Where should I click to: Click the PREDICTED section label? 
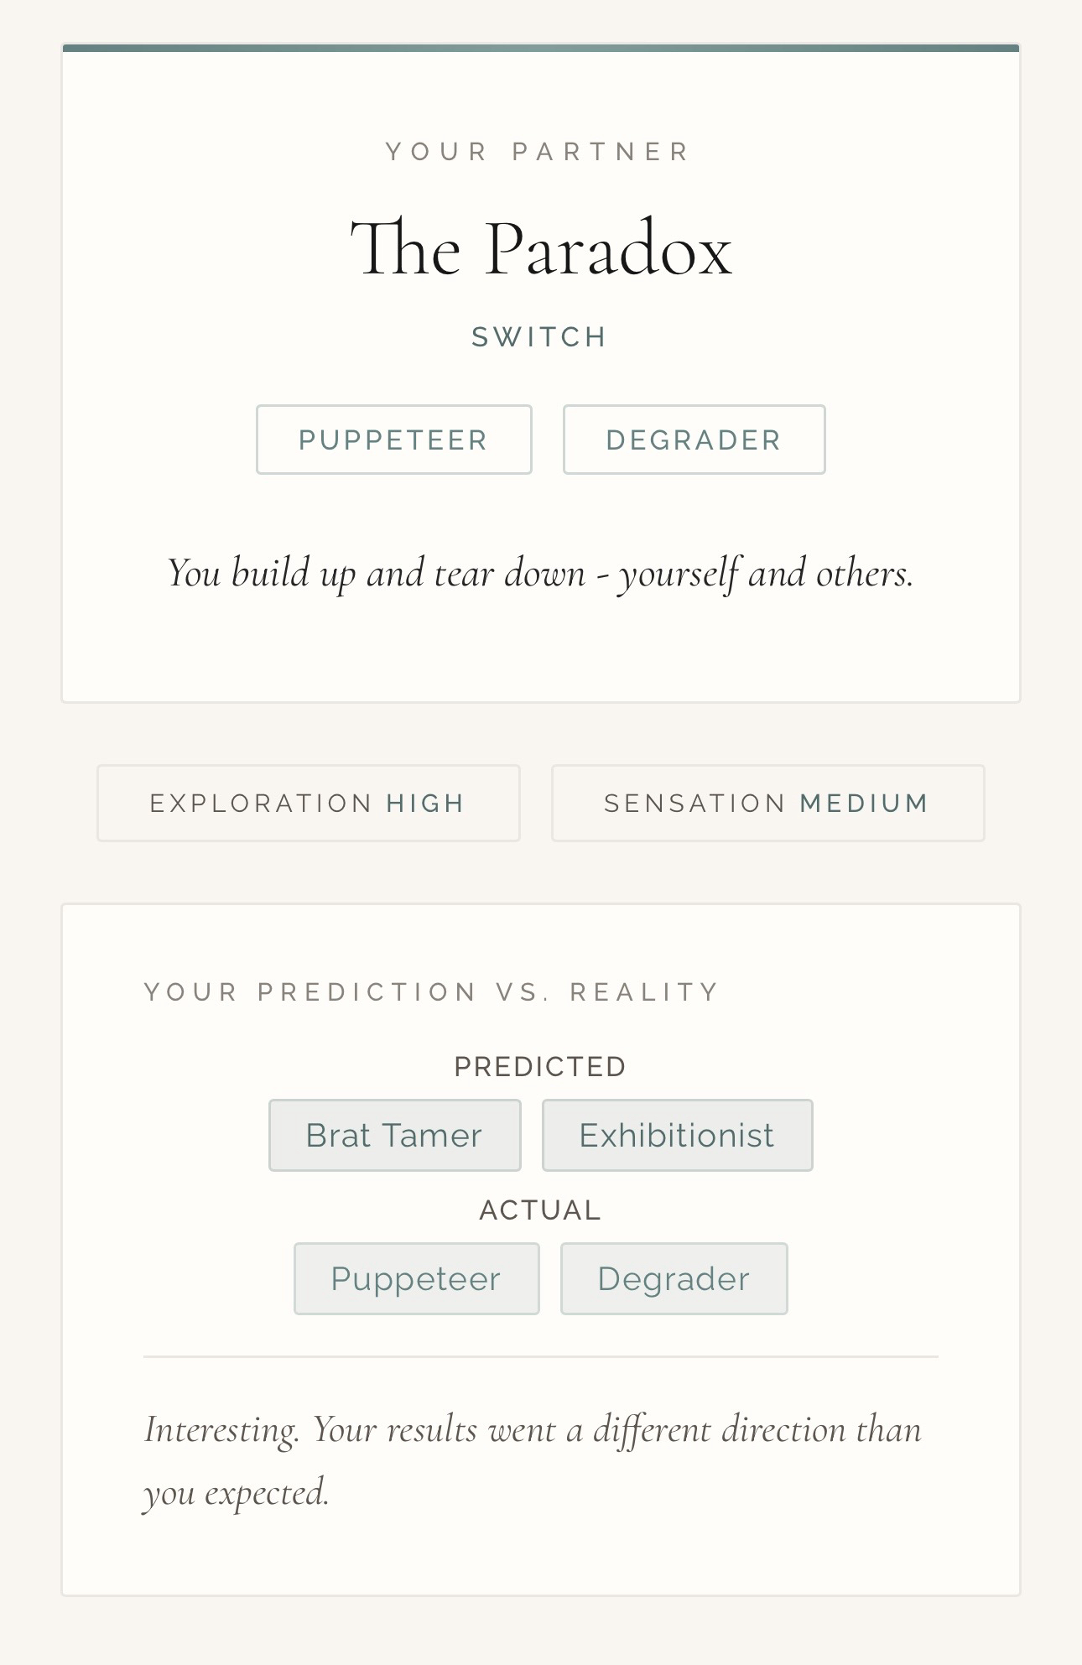[x=540, y=1067]
